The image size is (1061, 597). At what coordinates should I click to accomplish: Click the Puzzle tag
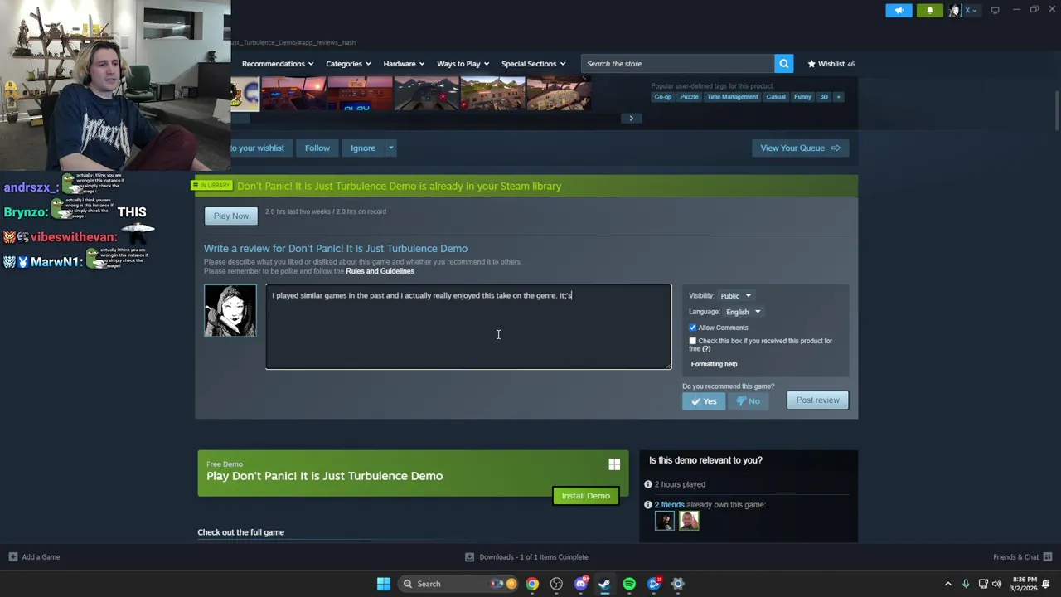coord(689,97)
